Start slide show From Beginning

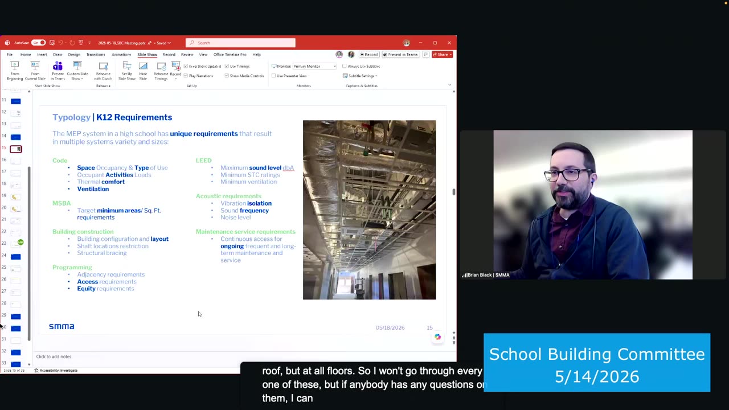15,71
